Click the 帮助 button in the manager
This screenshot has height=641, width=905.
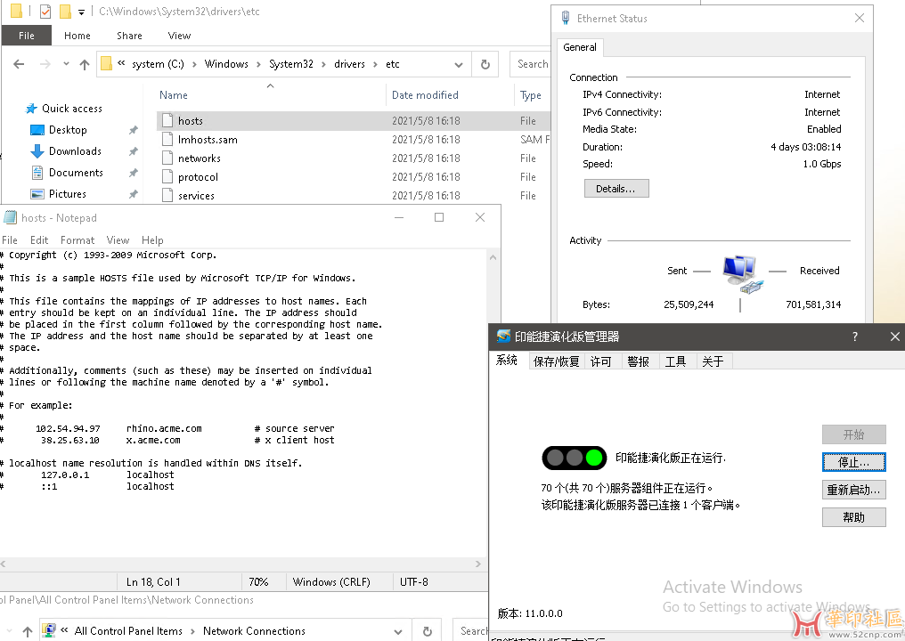[853, 517]
